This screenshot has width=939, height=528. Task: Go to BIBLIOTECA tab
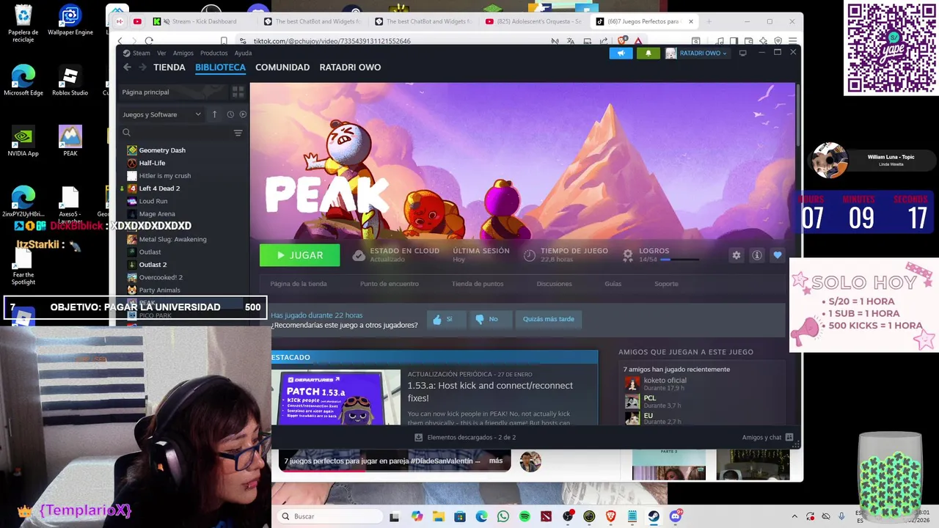pyautogui.click(x=220, y=67)
